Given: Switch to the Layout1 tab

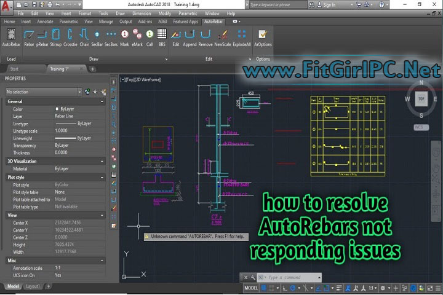Looking at the screenshot, I should coord(33,286).
